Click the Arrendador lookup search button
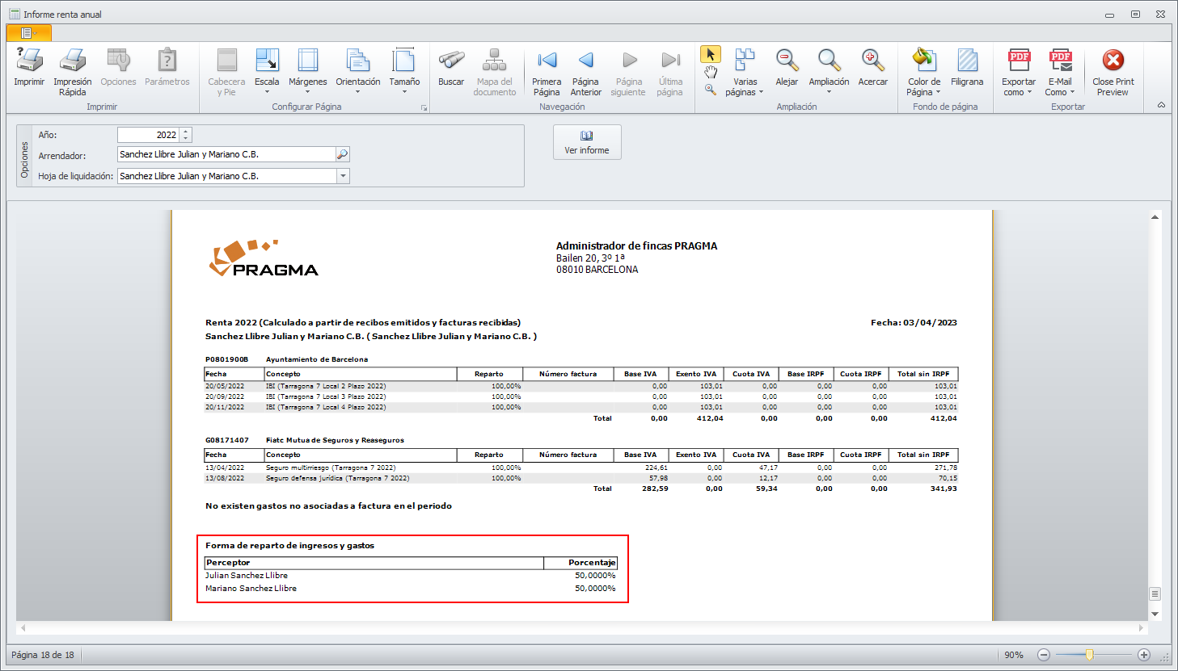Screen dimensions: 1178x671 click(x=342, y=154)
